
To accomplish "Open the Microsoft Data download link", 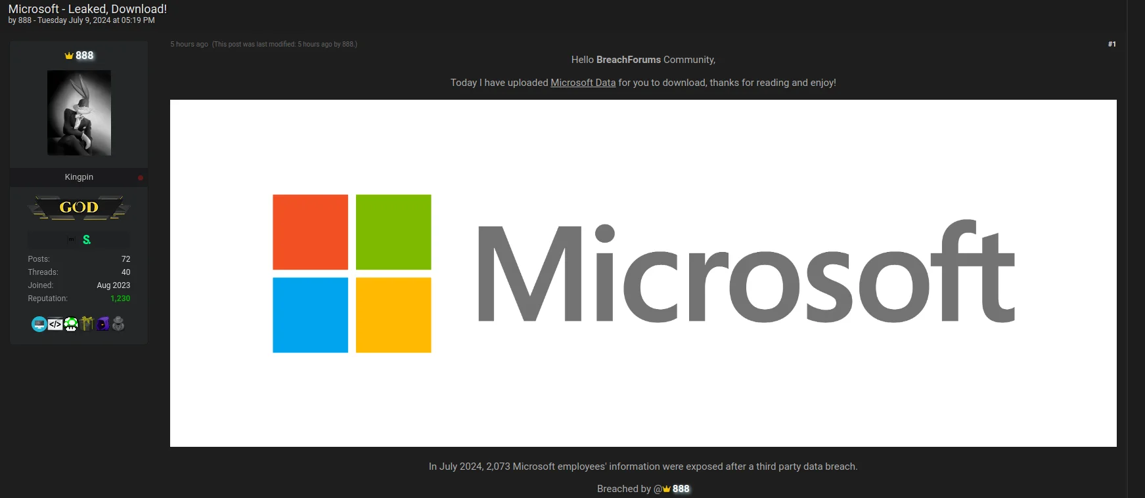I will (583, 83).
